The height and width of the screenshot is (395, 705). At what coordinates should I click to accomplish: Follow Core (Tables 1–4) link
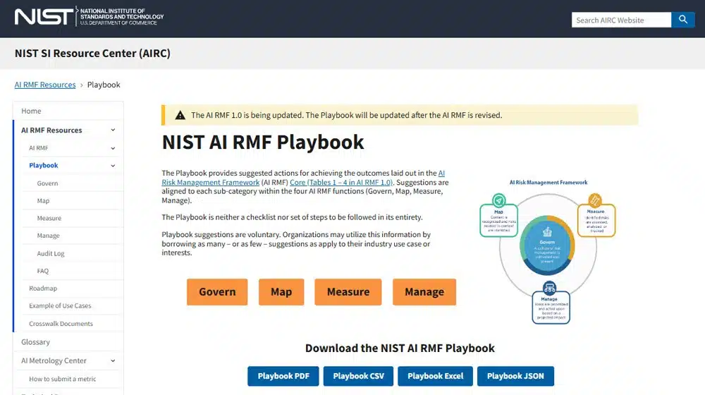tap(341, 182)
